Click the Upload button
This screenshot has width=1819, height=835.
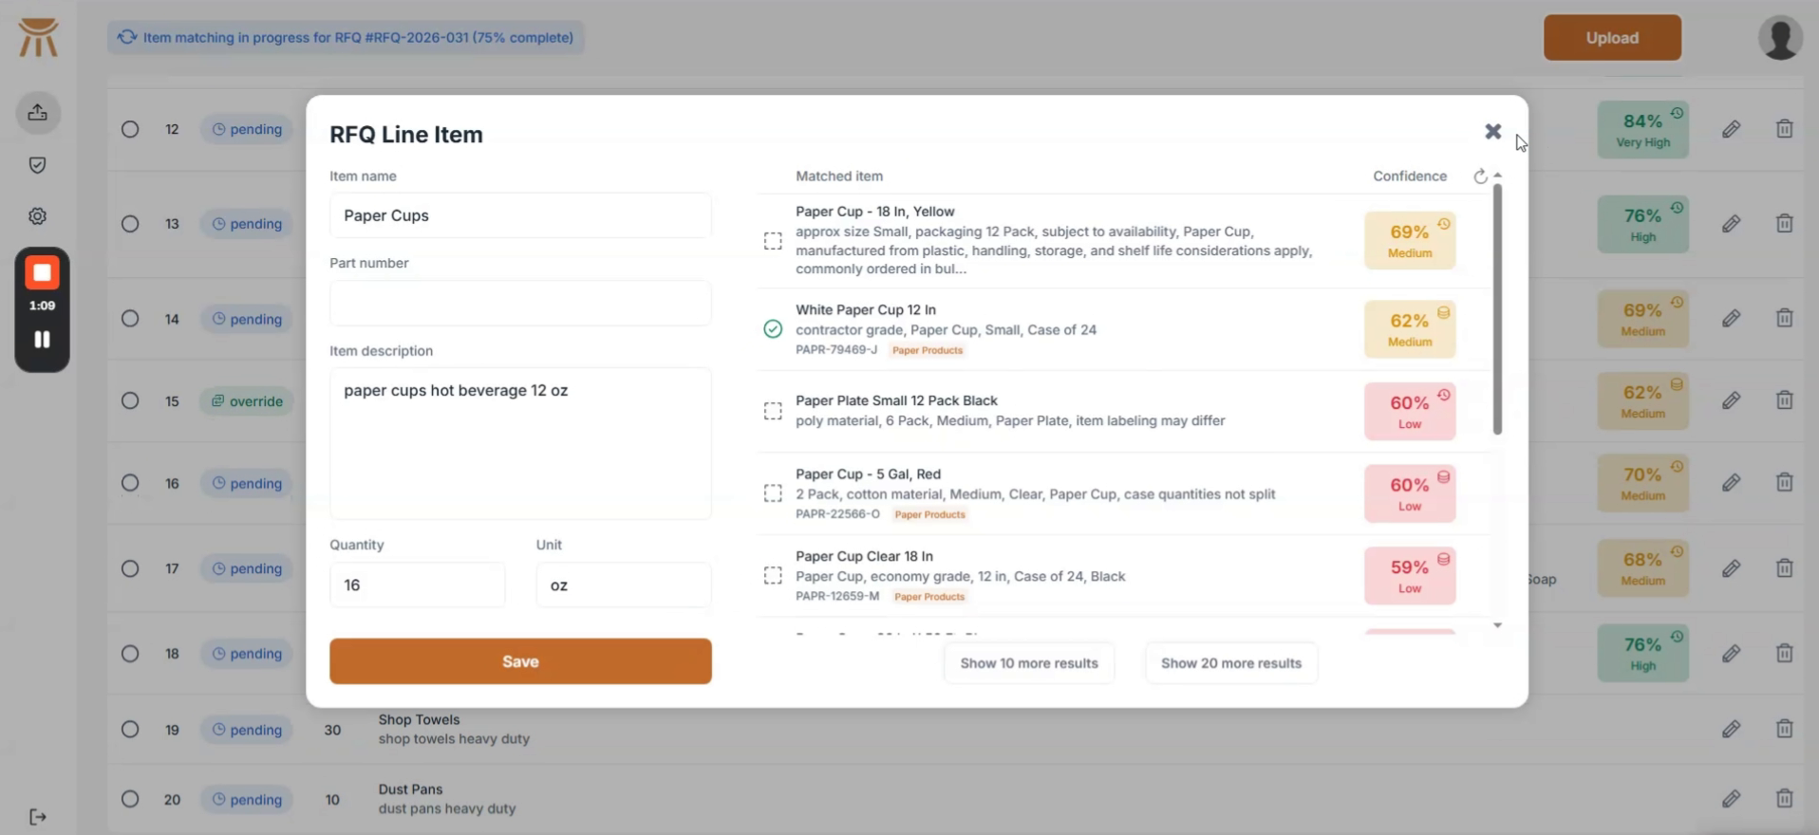coord(1612,38)
